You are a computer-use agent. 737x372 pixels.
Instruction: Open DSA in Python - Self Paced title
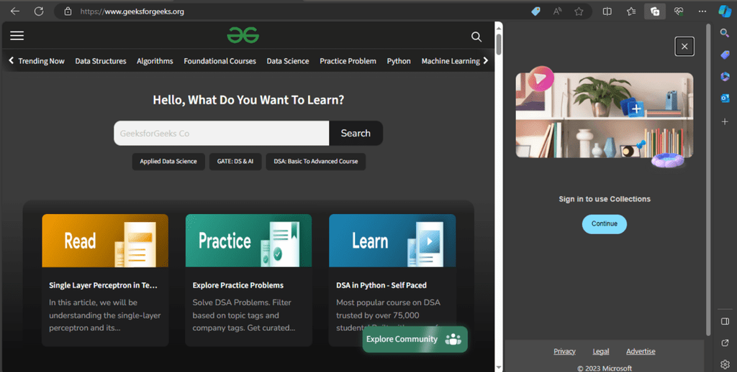tap(381, 285)
